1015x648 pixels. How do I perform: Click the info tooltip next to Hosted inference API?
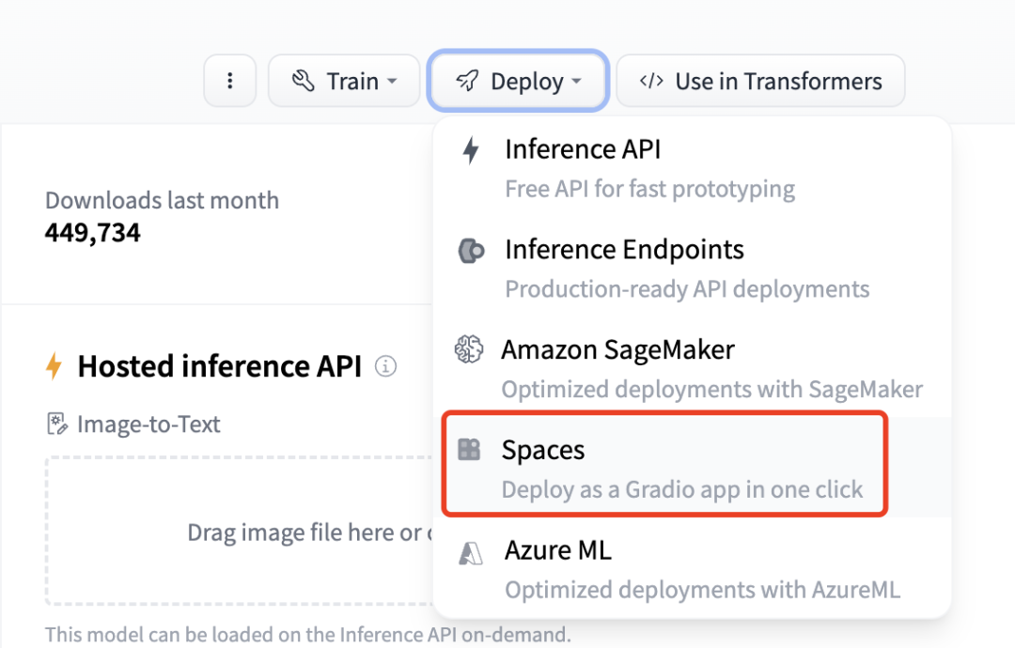coord(385,367)
